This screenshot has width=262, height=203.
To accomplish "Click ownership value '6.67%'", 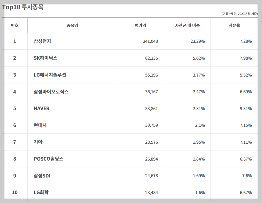I will click(246, 193).
